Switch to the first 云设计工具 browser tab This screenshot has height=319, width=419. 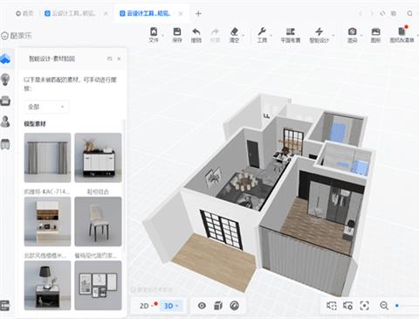73,13
